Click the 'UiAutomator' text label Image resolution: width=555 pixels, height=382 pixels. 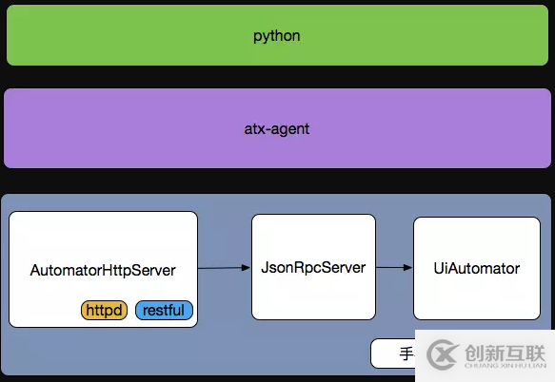pyautogui.click(x=476, y=269)
